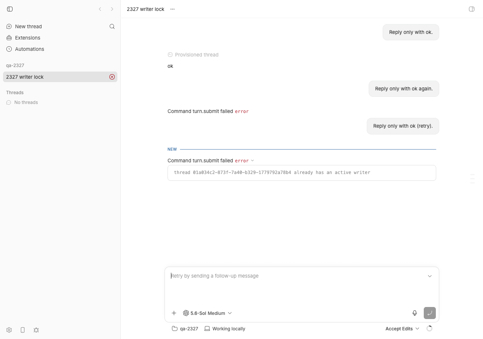Image resolution: width=483 pixels, height=339 pixels.
Task: Collapse the latest turn.submit error details
Action: (x=252, y=160)
